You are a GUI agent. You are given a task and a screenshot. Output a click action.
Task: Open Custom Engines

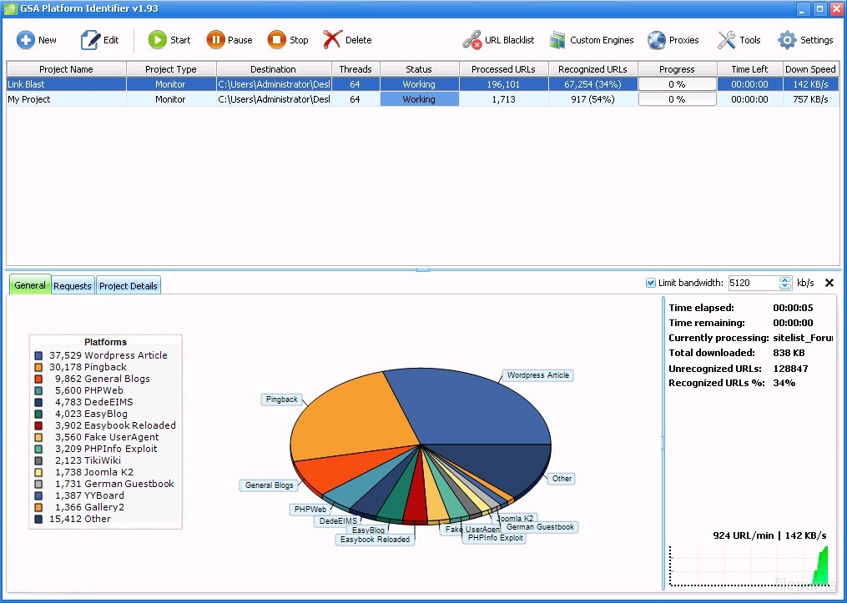coord(558,40)
